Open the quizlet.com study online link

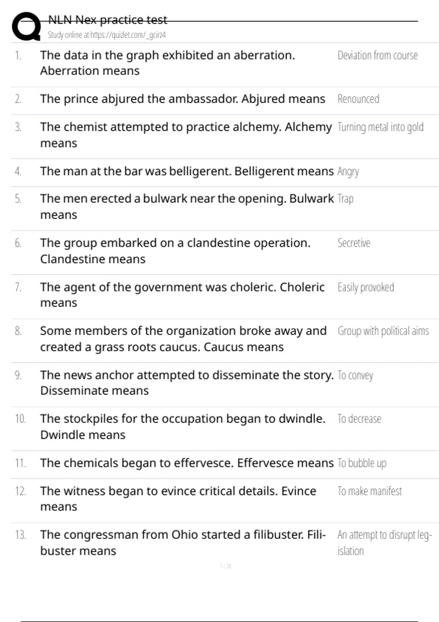pyautogui.click(x=106, y=35)
